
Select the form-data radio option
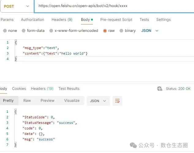pos(23,31)
